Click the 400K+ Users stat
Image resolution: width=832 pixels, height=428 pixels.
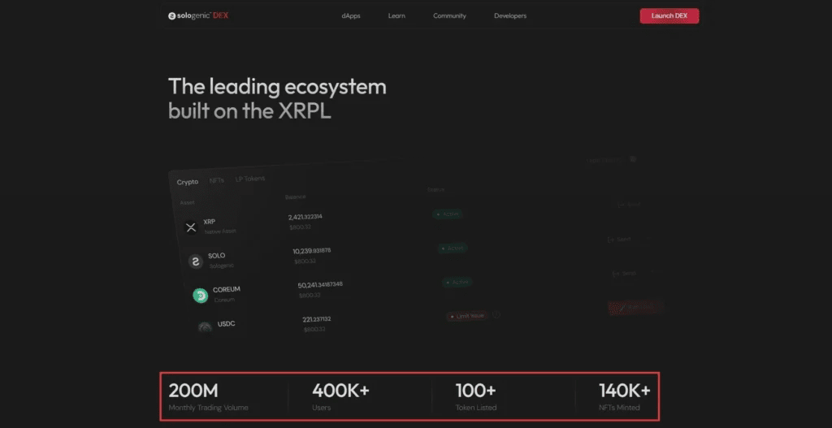[x=340, y=396]
